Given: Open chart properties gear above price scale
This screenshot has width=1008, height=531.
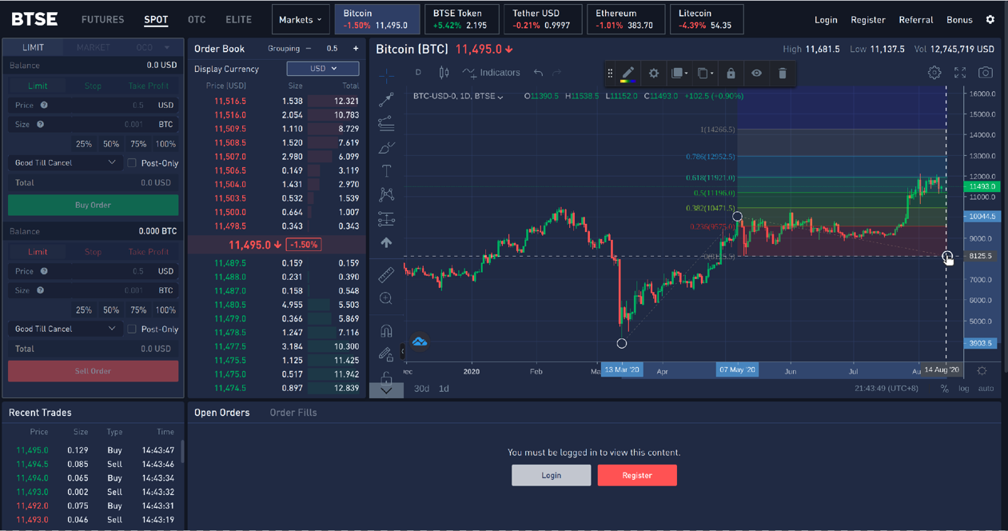Looking at the screenshot, I should tap(934, 73).
